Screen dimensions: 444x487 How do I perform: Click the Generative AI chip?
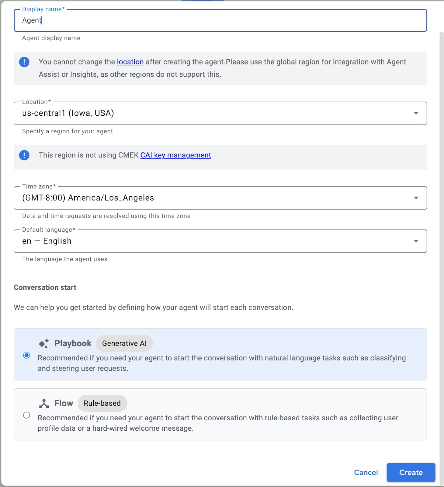coord(124,343)
